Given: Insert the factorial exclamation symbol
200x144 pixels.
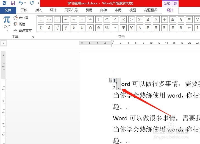Looking at the screenshot, I should pyautogui.click(x=99, y=20).
